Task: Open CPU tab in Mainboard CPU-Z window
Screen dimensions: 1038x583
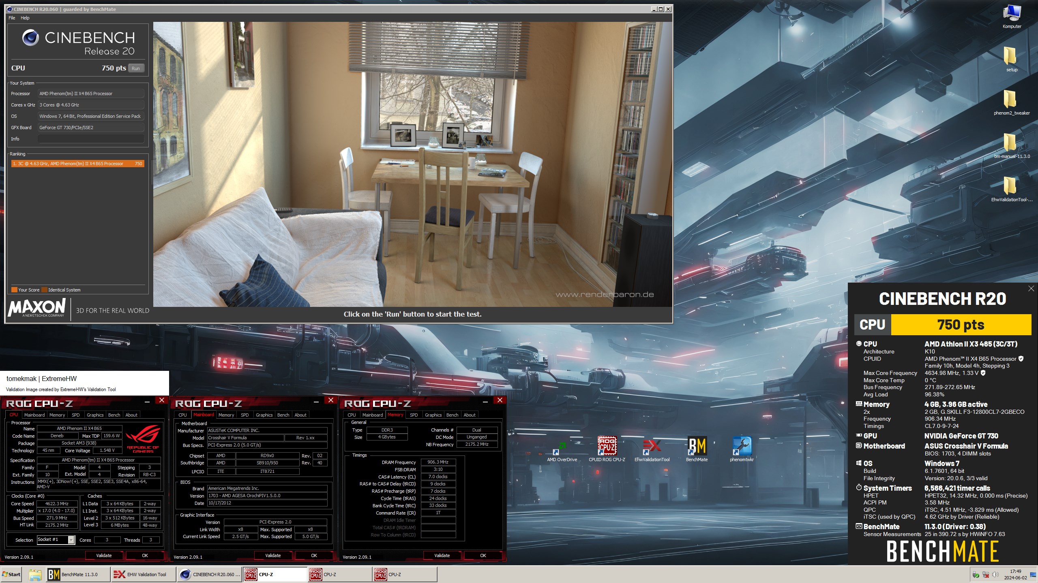Action: [x=183, y=415]
